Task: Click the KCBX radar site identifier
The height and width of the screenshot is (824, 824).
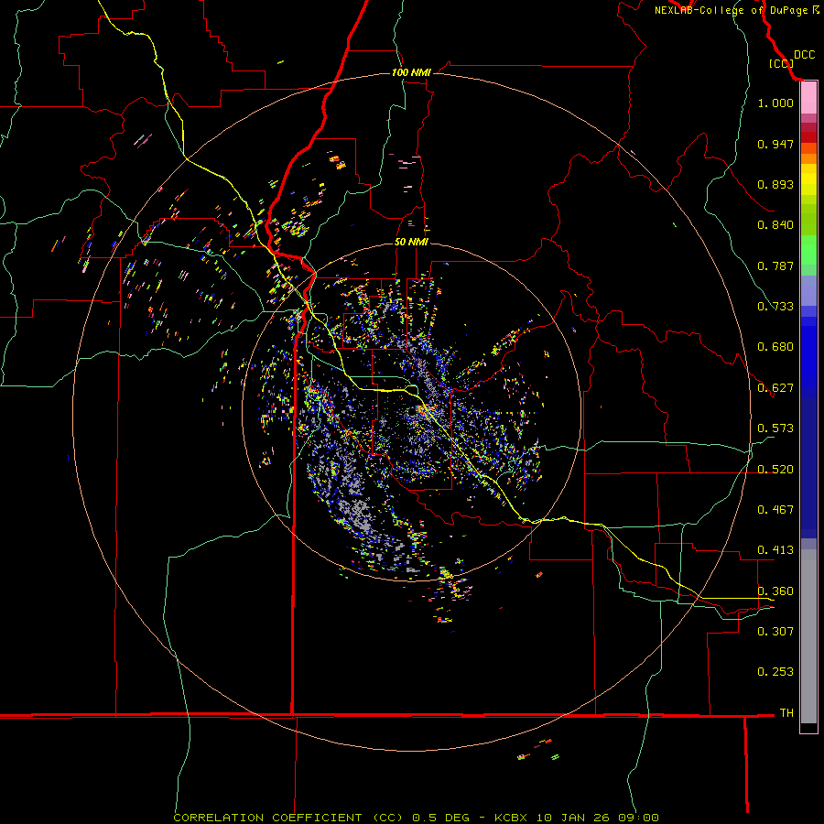Action: 510,818
